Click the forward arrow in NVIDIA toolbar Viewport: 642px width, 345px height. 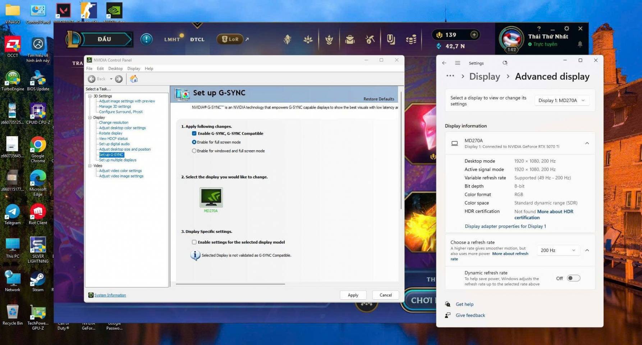pos(119,79)
